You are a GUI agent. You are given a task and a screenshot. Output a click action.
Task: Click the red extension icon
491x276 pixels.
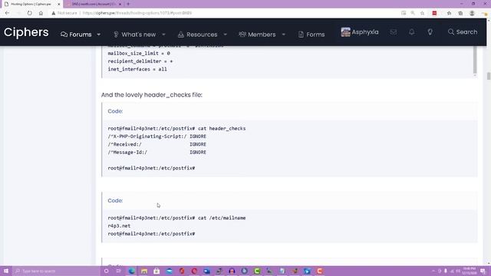pos(434,13)
